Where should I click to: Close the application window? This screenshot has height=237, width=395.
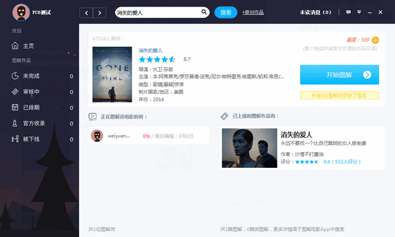(x=381, y=12)
